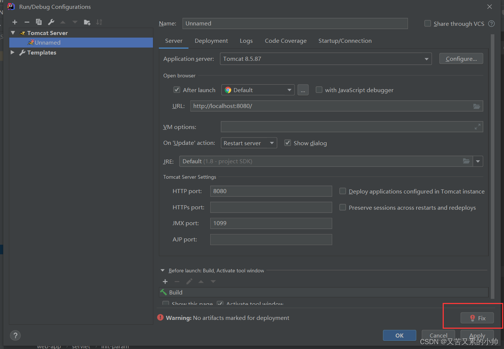Enable with JavaScript debugger
Screen dimensions: 504x349
[x=319, y=90]
